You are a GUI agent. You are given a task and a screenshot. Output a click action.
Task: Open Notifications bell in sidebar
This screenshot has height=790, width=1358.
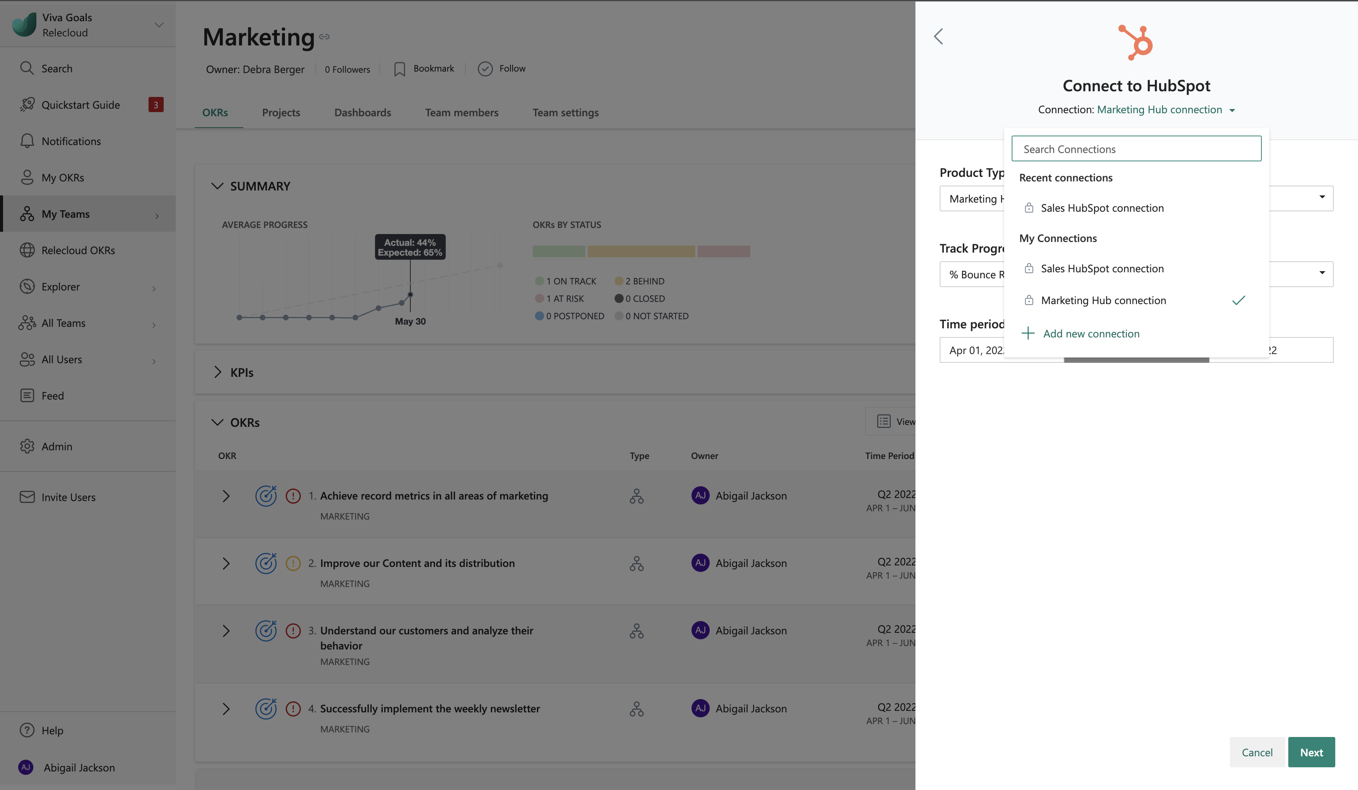tap(27, 141)
